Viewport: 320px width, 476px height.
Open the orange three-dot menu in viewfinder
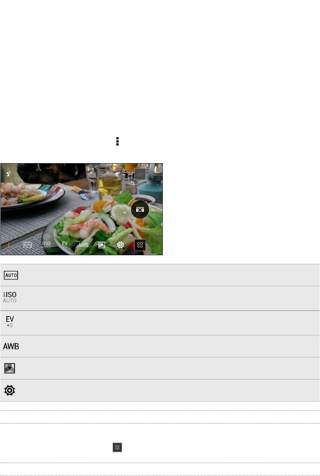click(x=9, y=245)
